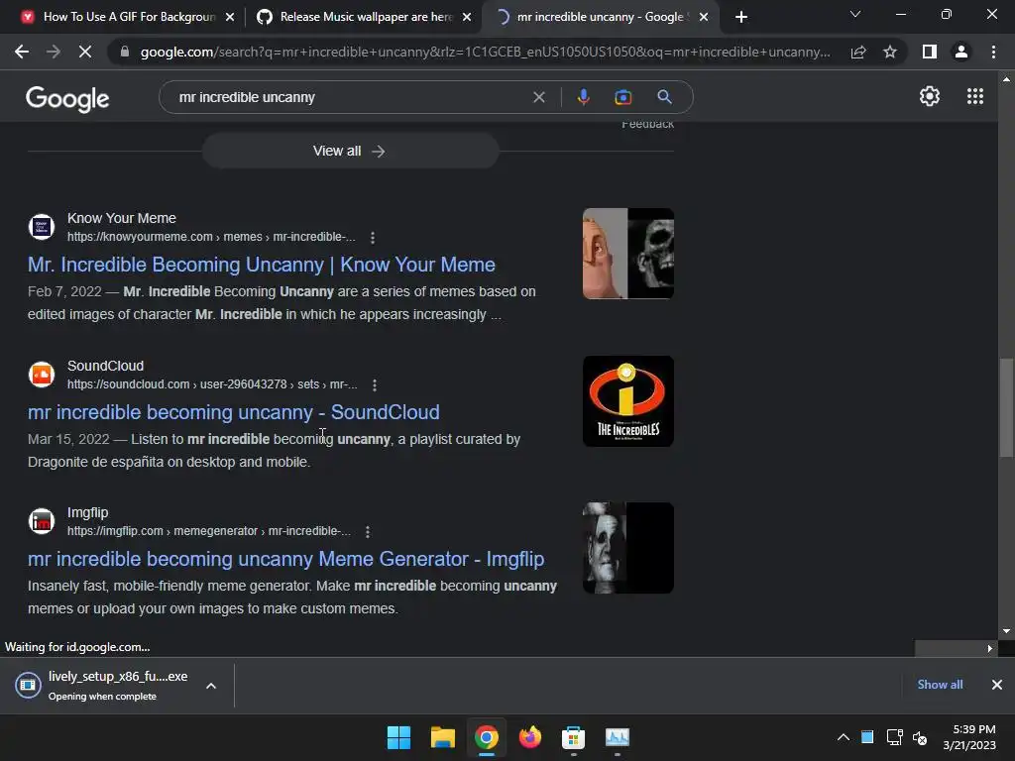The image size is (1015, 761).
Task: Open a new browser tab
Action: [x=741, y=17]
